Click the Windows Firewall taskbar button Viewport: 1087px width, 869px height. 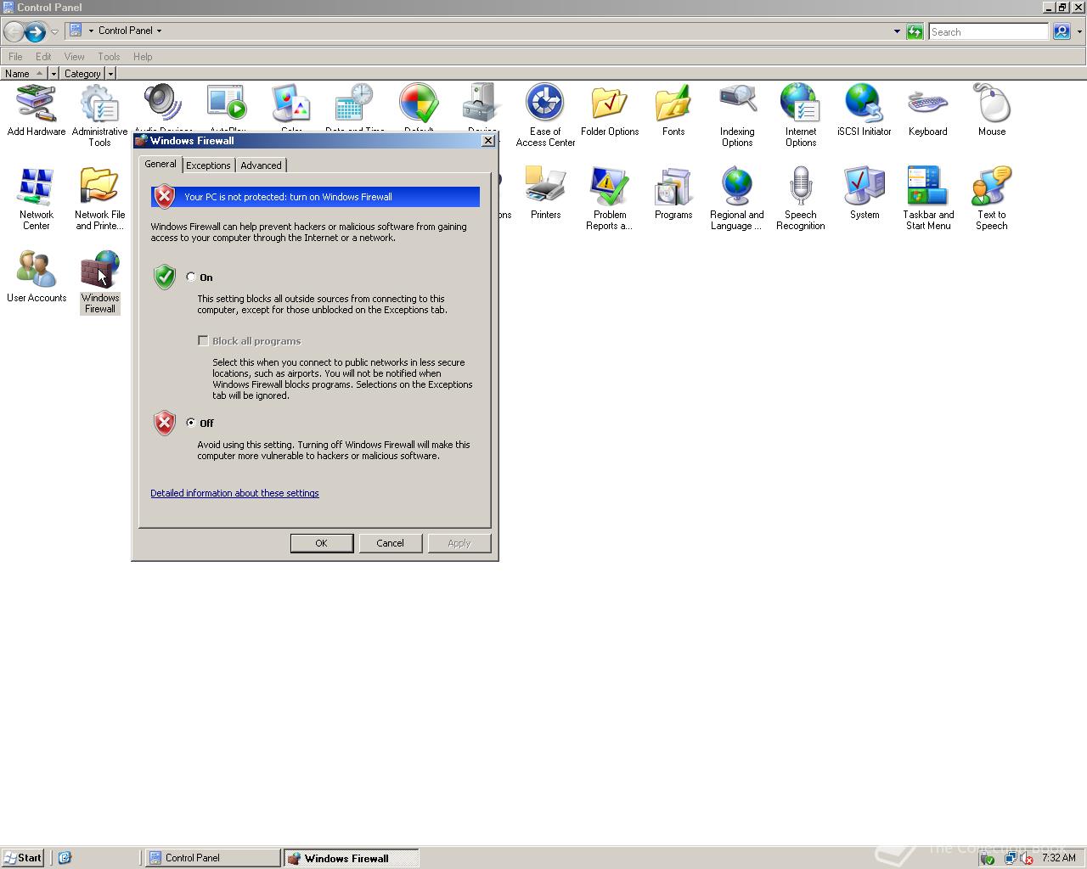pos(351,858)
